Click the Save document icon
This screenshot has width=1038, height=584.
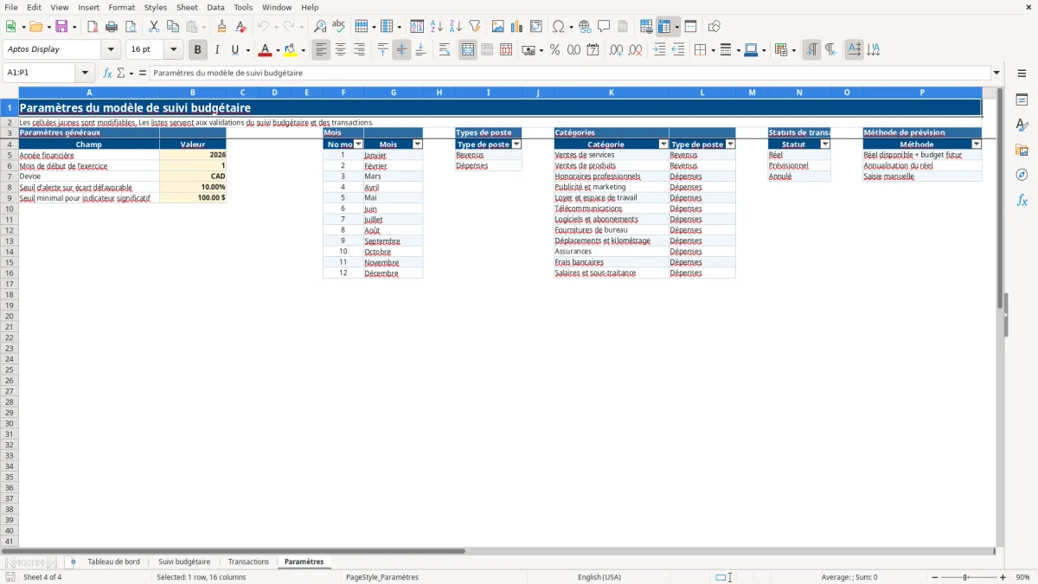click(61, 27)
